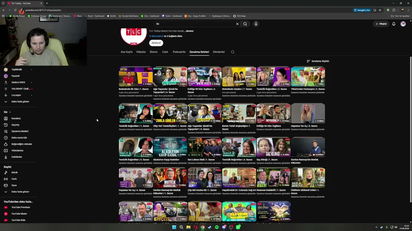Open YouTube notifications bell

(x=394, y=24)
